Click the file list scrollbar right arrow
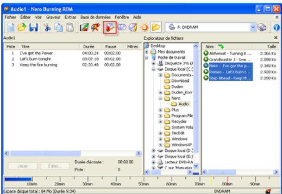Image resolution: width=282 pixels, height=194 pixels. coord(276,172)
